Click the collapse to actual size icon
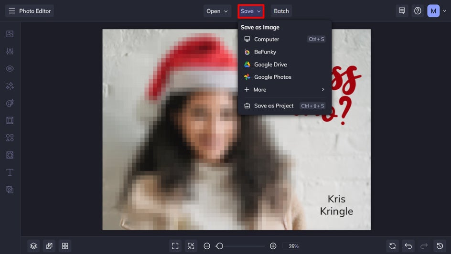The height and width of the screenshot is (254, 451). click(191, 246)
